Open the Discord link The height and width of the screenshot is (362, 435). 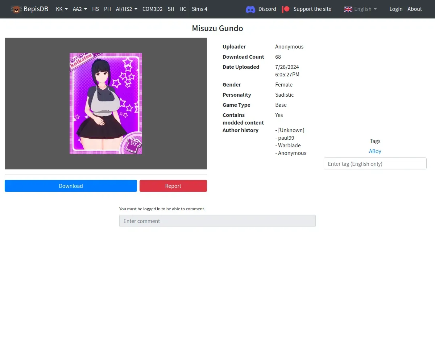point(267,9)
